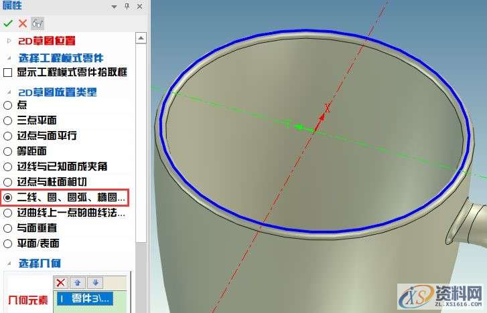Move geometry element down with arrow

point(95,283)
